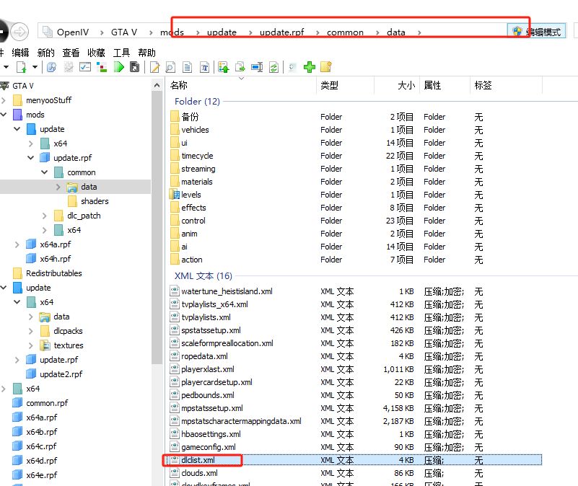This screenshot has width=578, height=486.
Task: Select gameconfig.xml in file list
Action: coord(208,447)
